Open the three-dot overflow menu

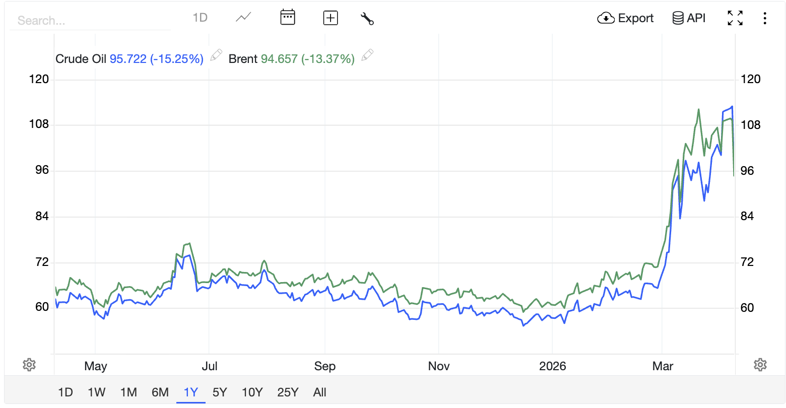(x=764, y=18)
